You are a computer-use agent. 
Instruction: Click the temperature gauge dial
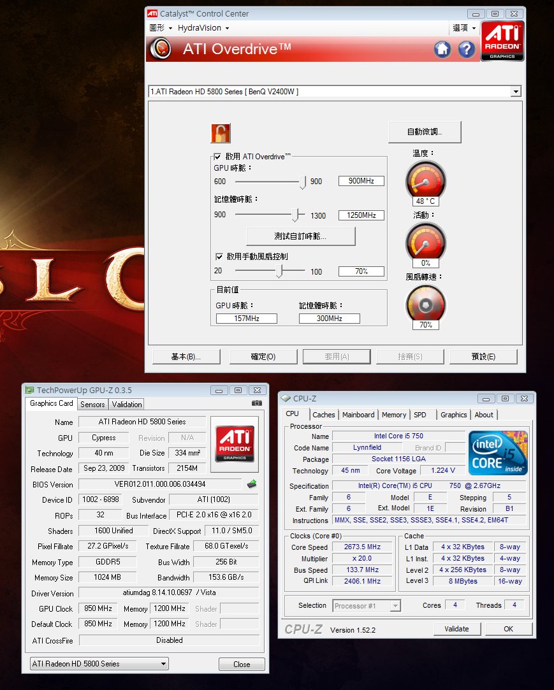tap(425, 180)
